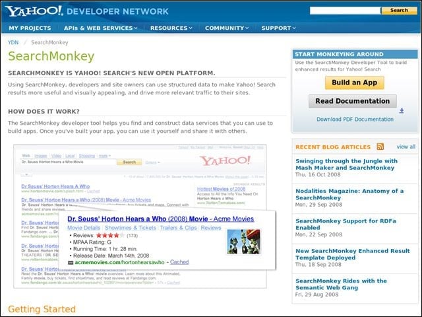Open SearchMonkey Rides with Semantic Web Gang
422x317 pixels.
click(x=341, y=284)
